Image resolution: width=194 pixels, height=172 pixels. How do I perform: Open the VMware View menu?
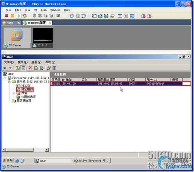pyautogui.click(x=28, y=10)
